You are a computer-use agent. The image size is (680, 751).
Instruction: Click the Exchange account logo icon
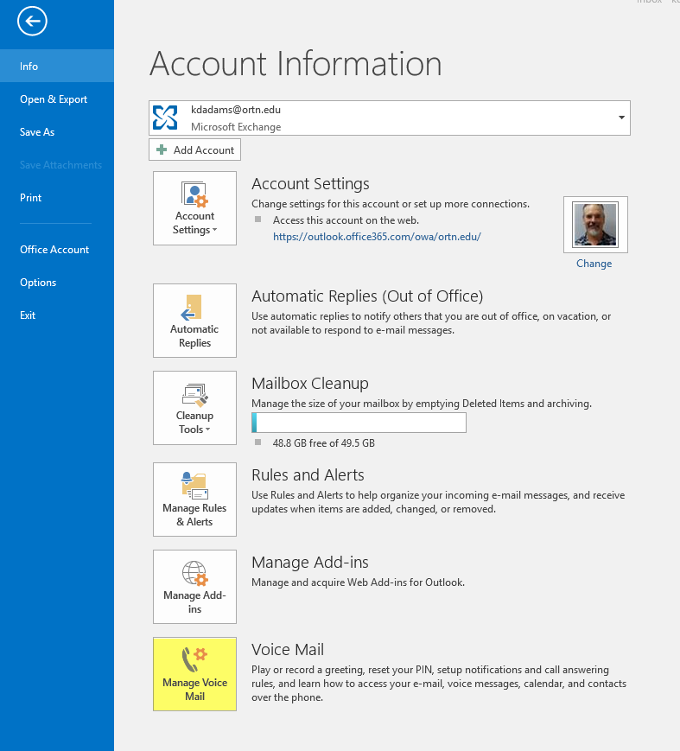[x=165, y=118]
